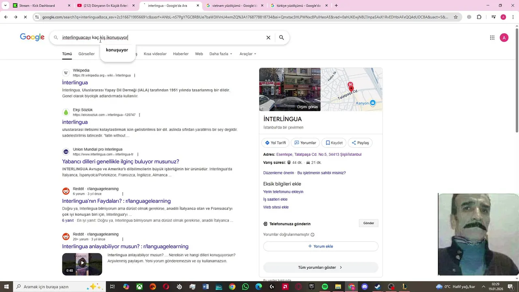Image resolution: width=519 pixels, height=292 pixels.
Task: Play the 0:48 Reddit video thumbnail
Action: coord(82,264)
